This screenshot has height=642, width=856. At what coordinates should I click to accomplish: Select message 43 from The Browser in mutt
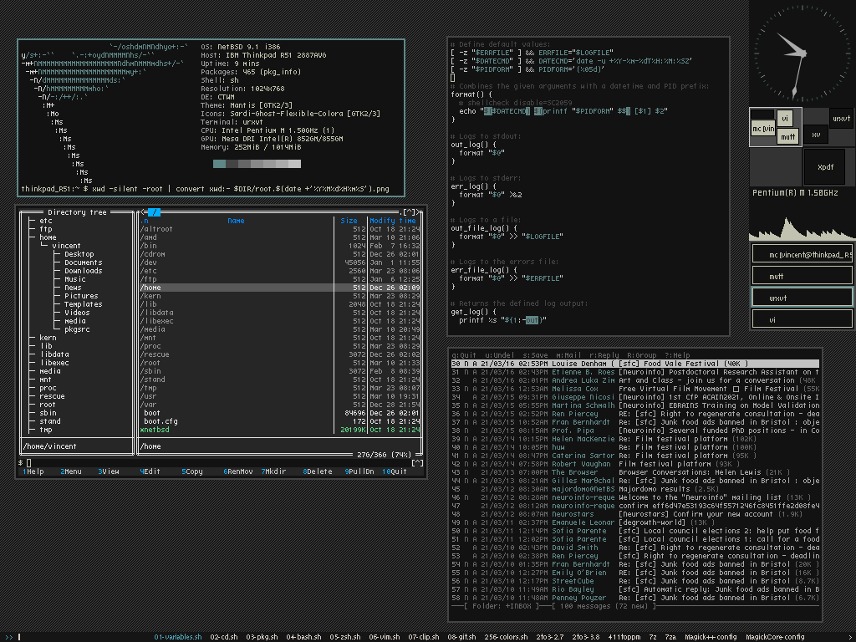click(635, 472)
